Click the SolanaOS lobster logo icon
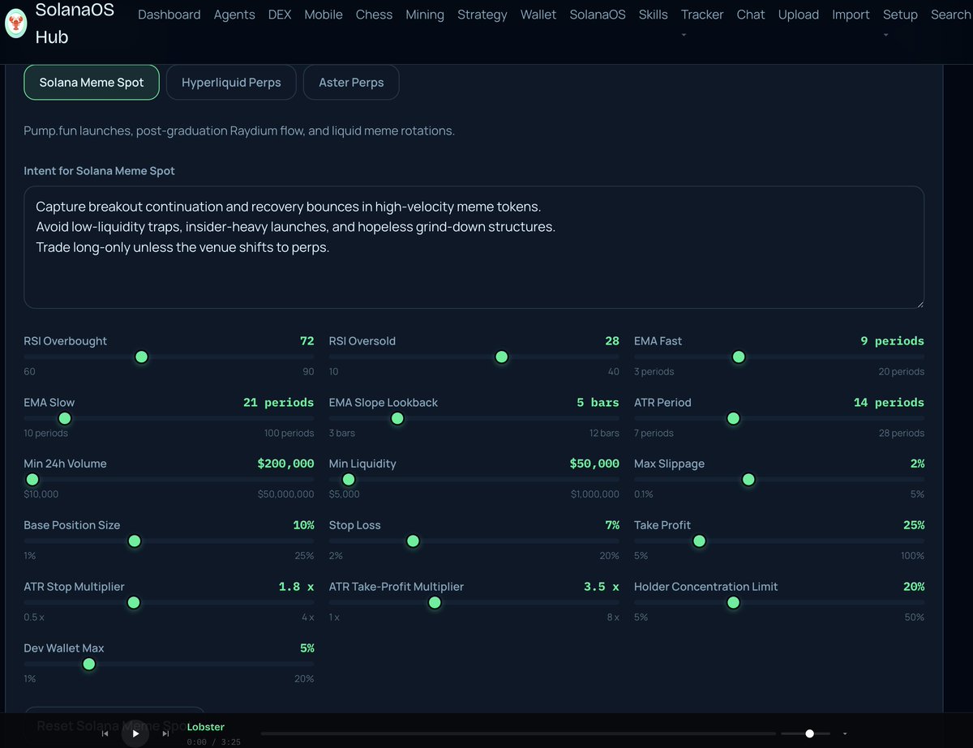 pyautogui.click(x=15, y=24)
